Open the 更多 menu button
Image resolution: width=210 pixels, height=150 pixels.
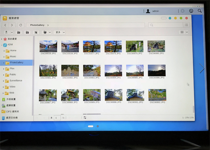[58, 32]
